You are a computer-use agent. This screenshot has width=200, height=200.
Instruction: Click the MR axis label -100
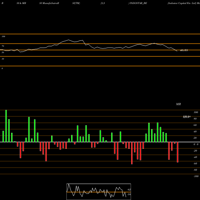(196, 176)
